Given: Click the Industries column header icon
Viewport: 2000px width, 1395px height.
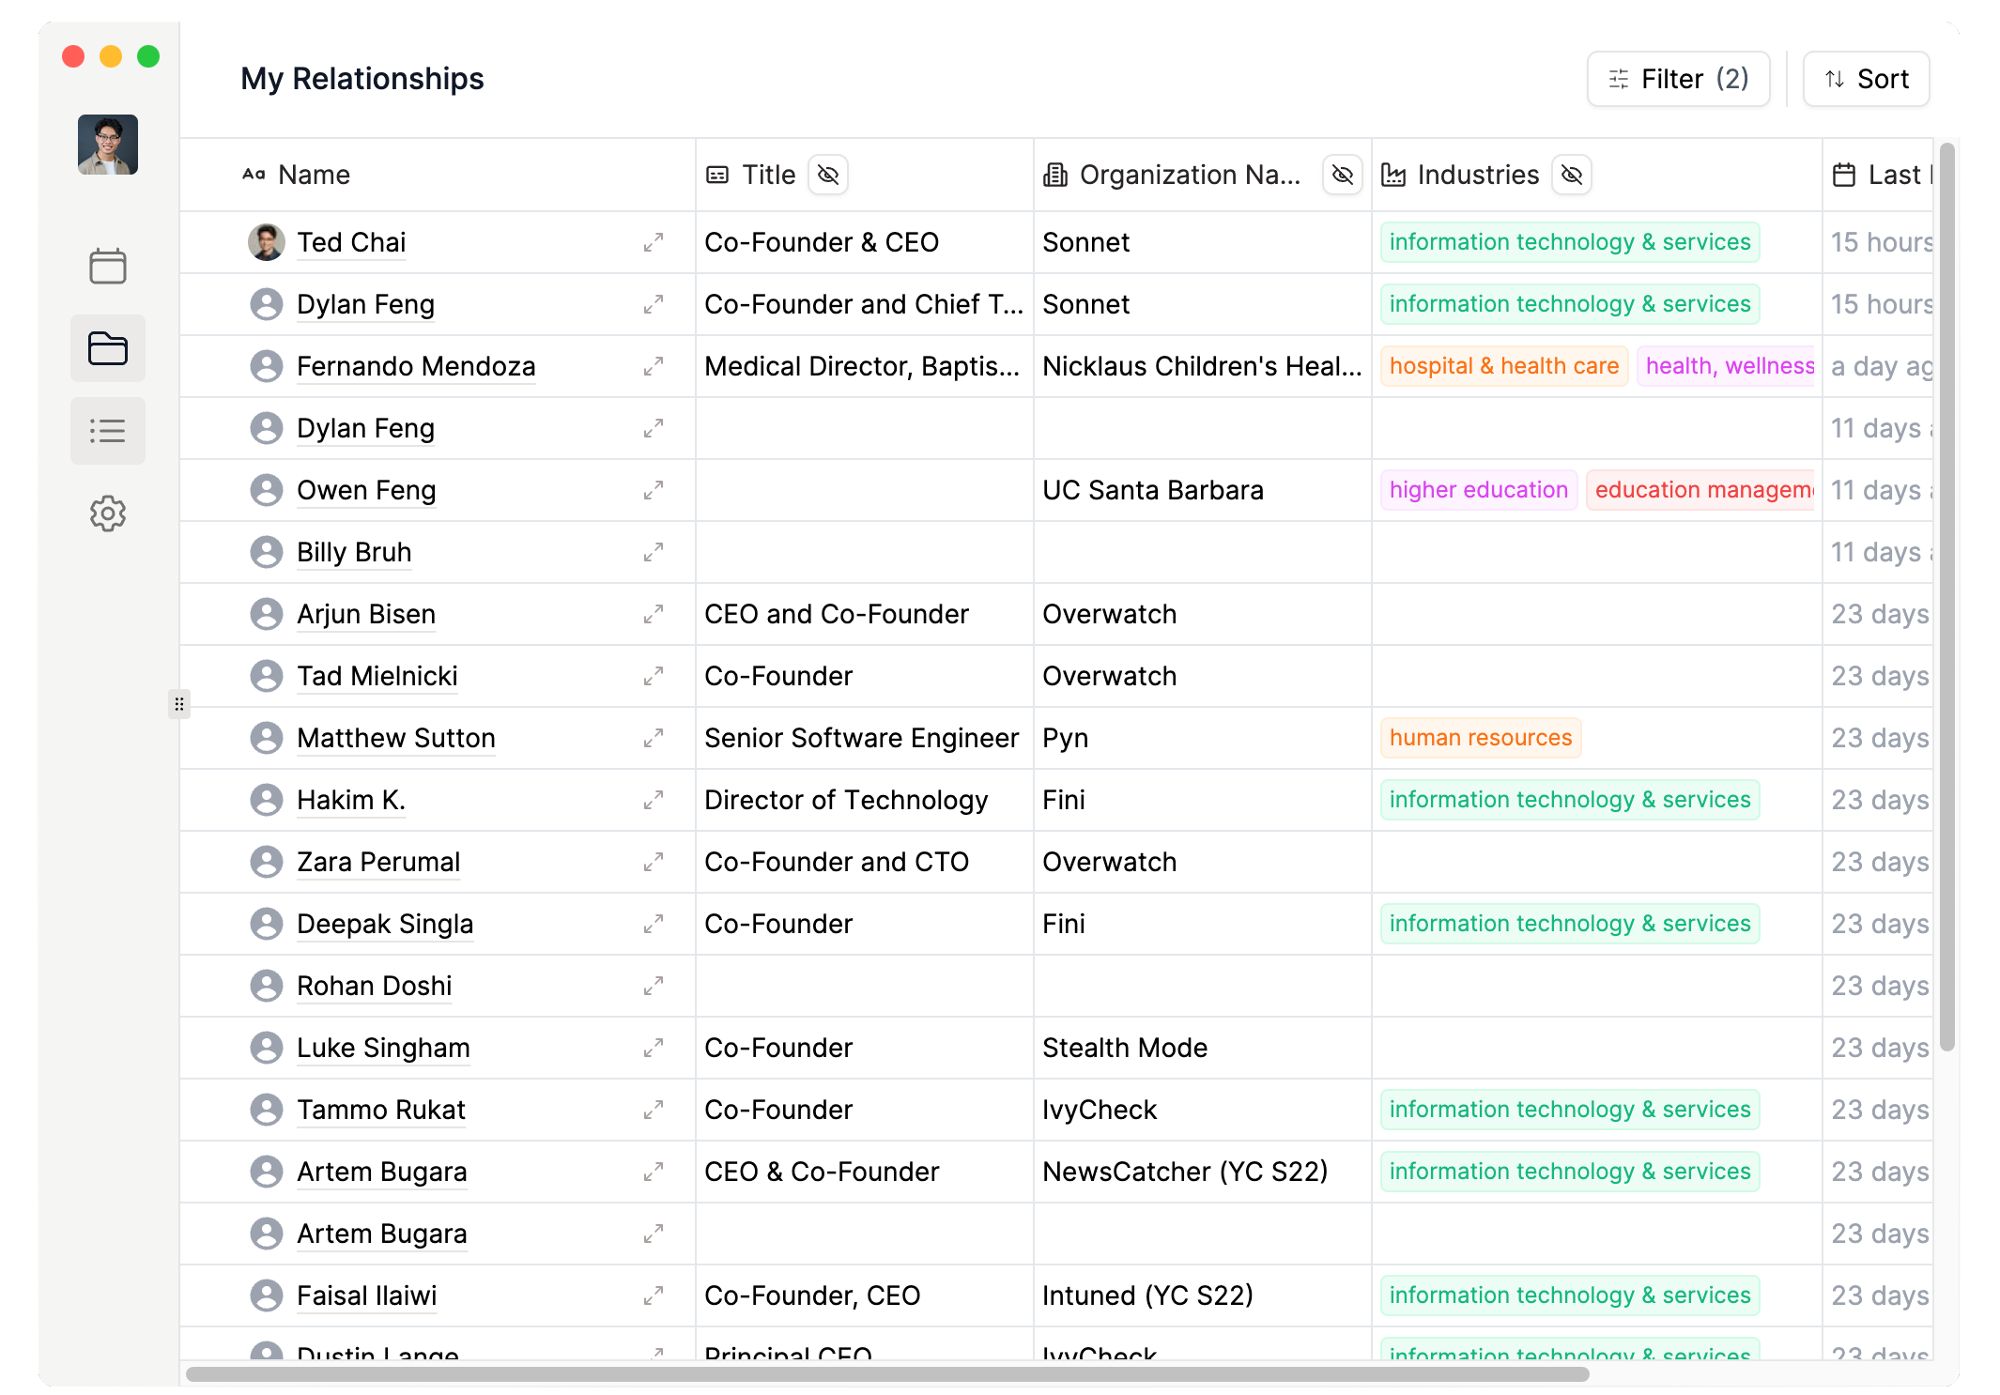Looking at the screenshot, I should 1393,175.
